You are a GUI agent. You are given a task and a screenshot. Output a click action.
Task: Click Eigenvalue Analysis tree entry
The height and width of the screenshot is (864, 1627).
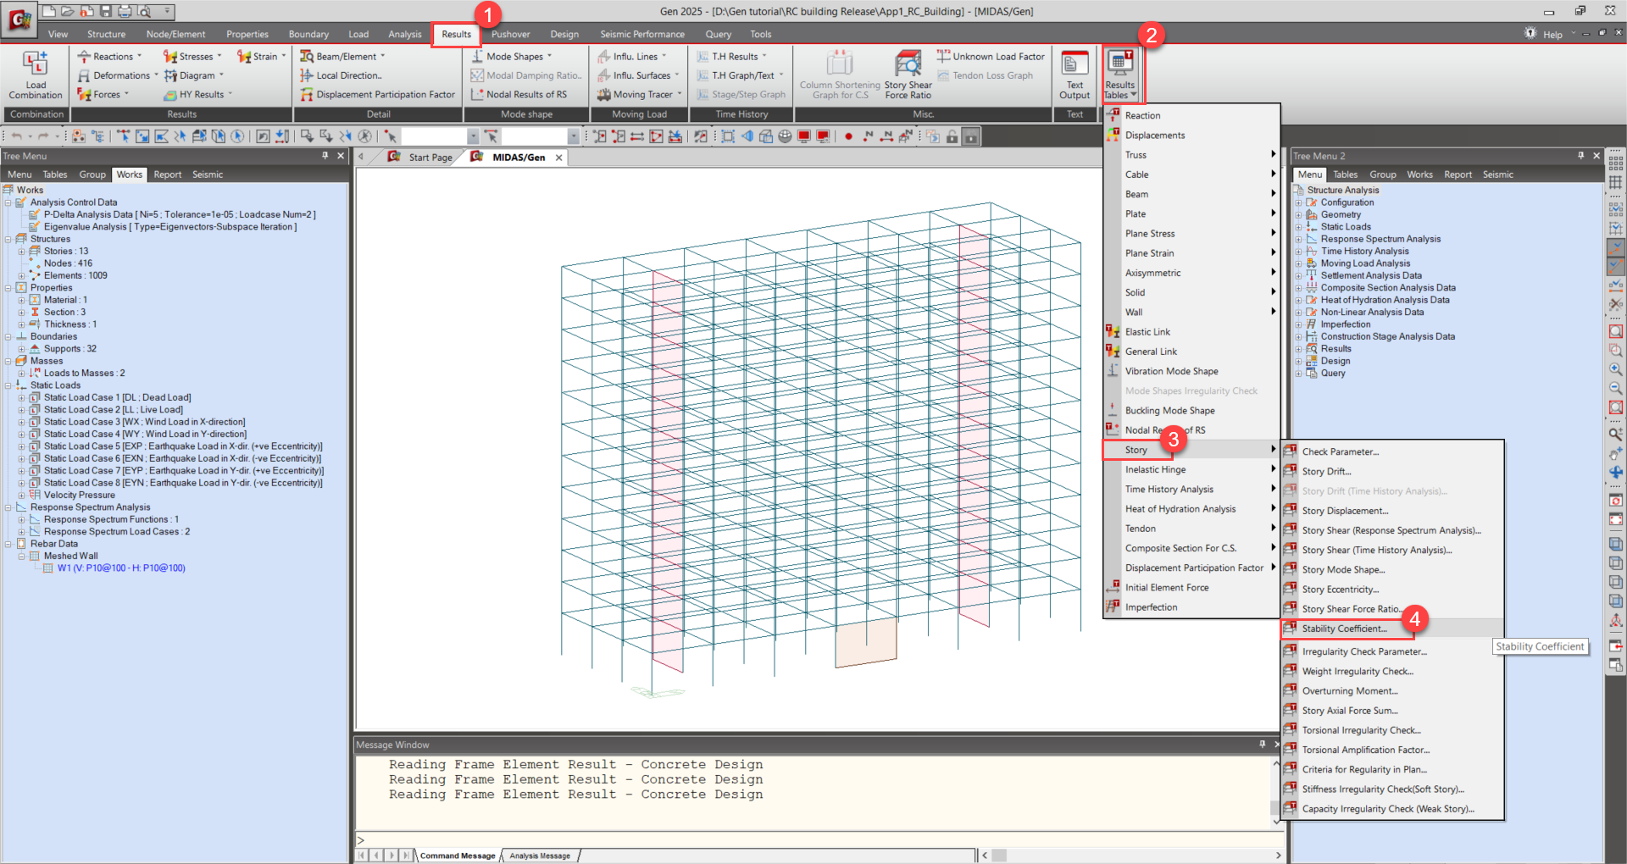(169, 227)
